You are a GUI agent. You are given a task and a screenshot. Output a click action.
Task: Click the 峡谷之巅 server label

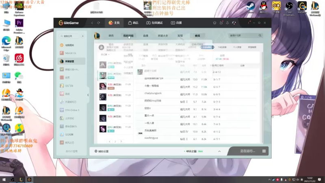(191, 151)
